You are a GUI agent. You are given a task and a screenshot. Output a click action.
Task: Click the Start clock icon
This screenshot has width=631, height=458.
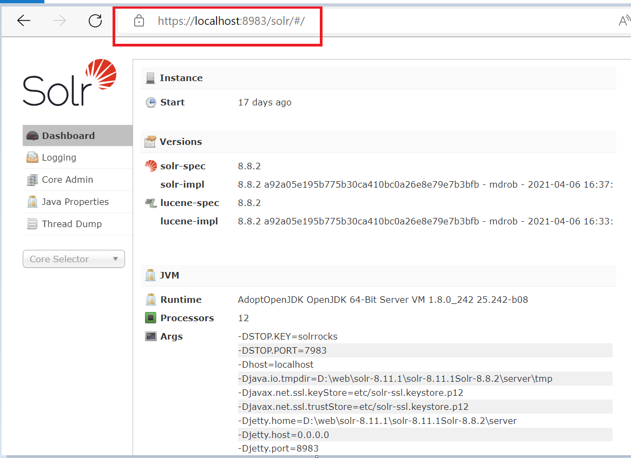150,103
